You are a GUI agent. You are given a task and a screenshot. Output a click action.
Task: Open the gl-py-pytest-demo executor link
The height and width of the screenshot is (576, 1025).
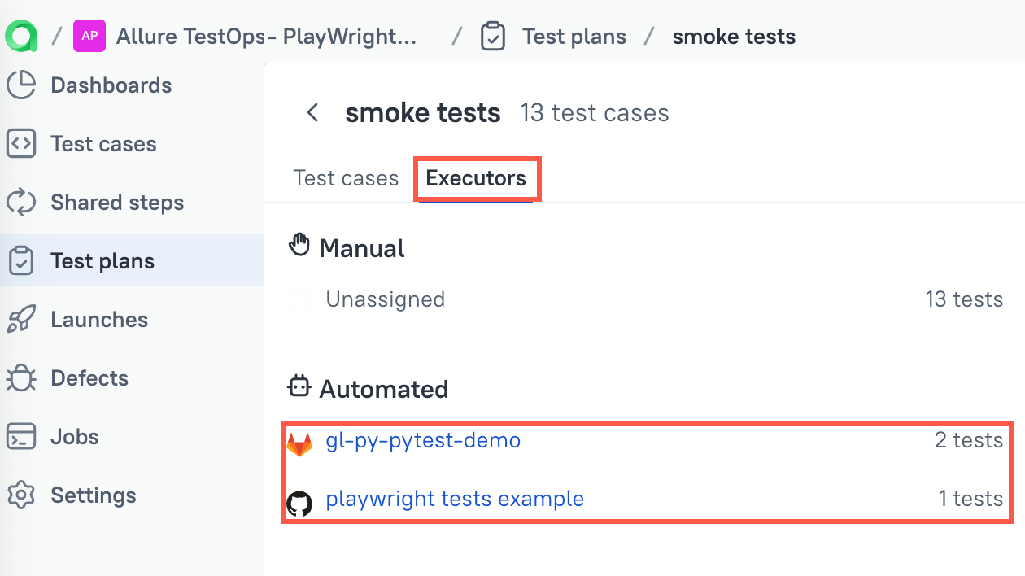423,440
